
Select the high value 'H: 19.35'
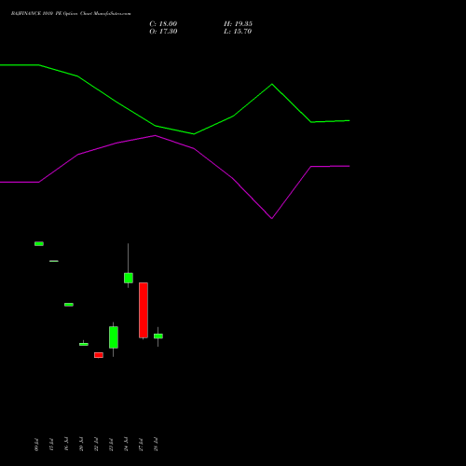click(238, 24)
